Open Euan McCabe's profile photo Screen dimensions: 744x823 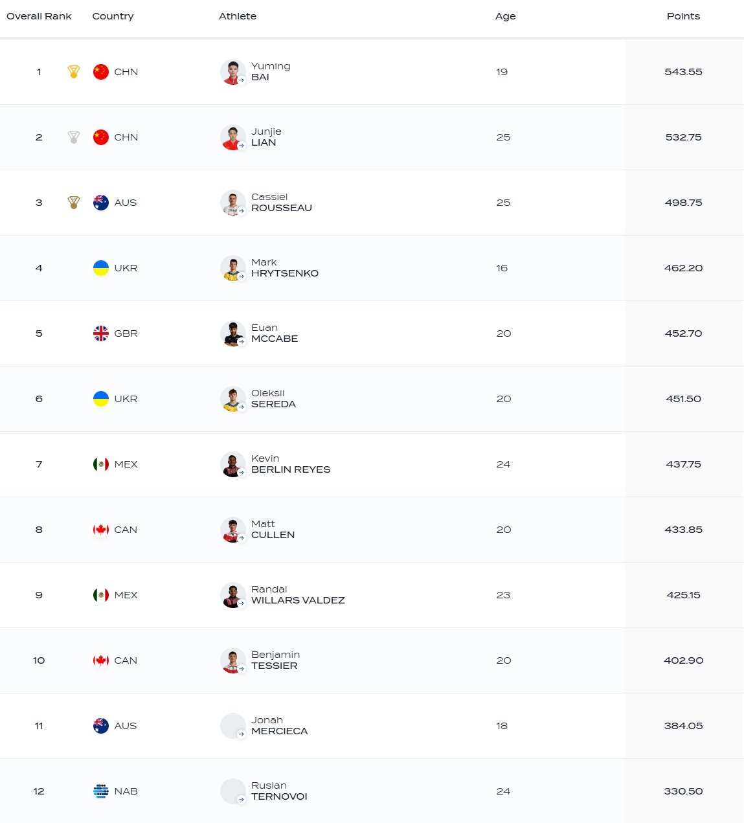click(232, 333)
